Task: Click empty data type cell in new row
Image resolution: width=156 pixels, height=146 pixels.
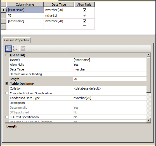Action: point(59,27)
